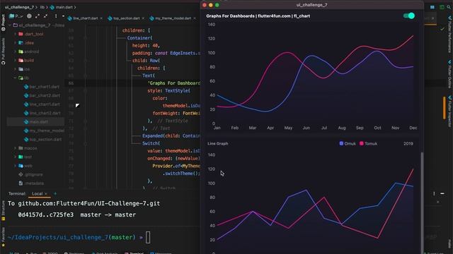This screenshot has height=254, width=453.
Task: Close the top_section.dart editor tab
Action: (143, 18)
